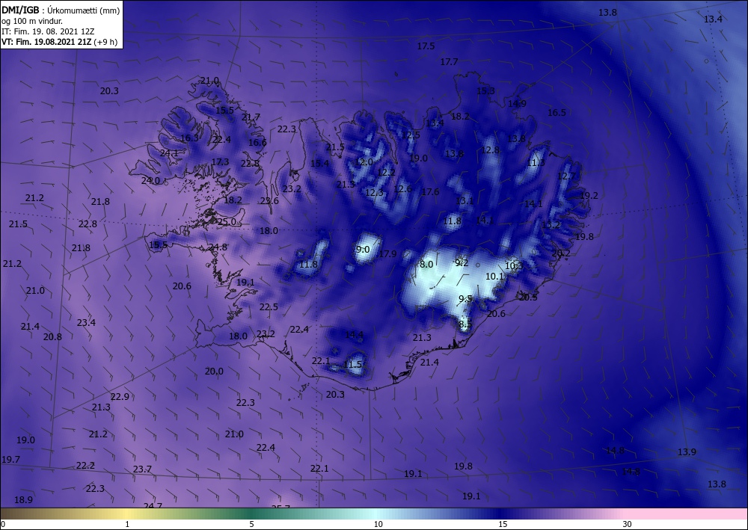The image size is (748, 530).
Task: Select the 24.1 value in the Westfjords
Action: click(169, 153)
